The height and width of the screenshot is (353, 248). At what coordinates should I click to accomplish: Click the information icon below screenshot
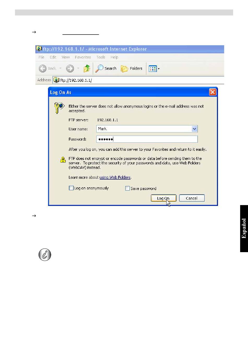tap(45, 254)
